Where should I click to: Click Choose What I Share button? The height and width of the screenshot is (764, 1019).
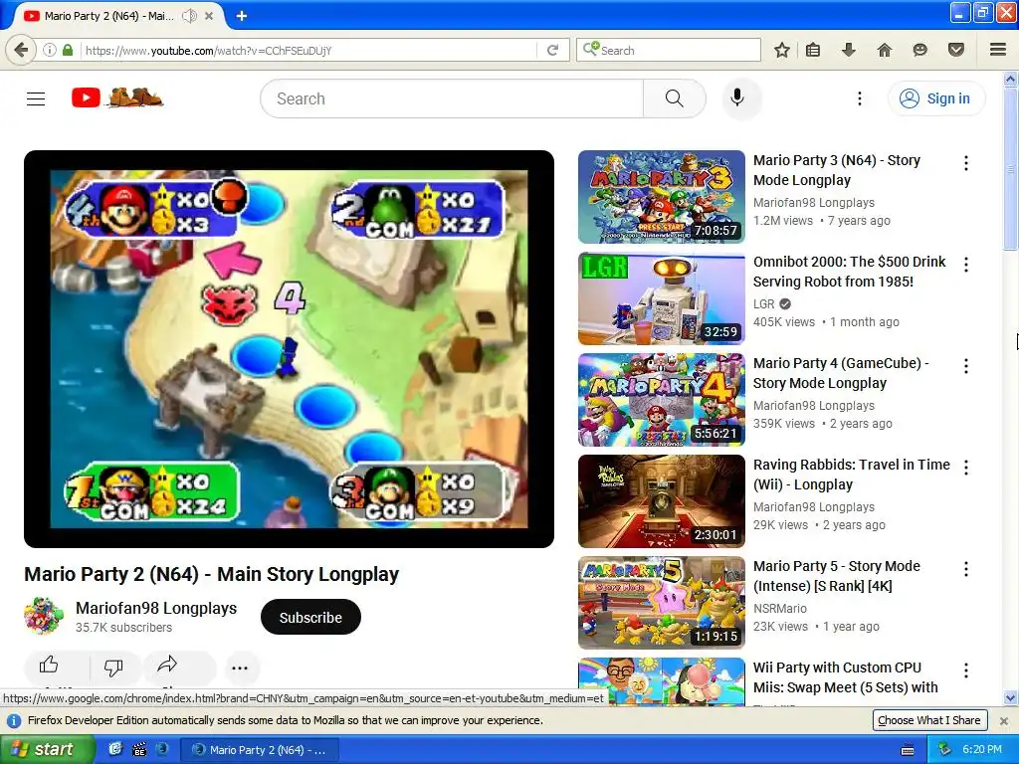[x=928, y=720]
